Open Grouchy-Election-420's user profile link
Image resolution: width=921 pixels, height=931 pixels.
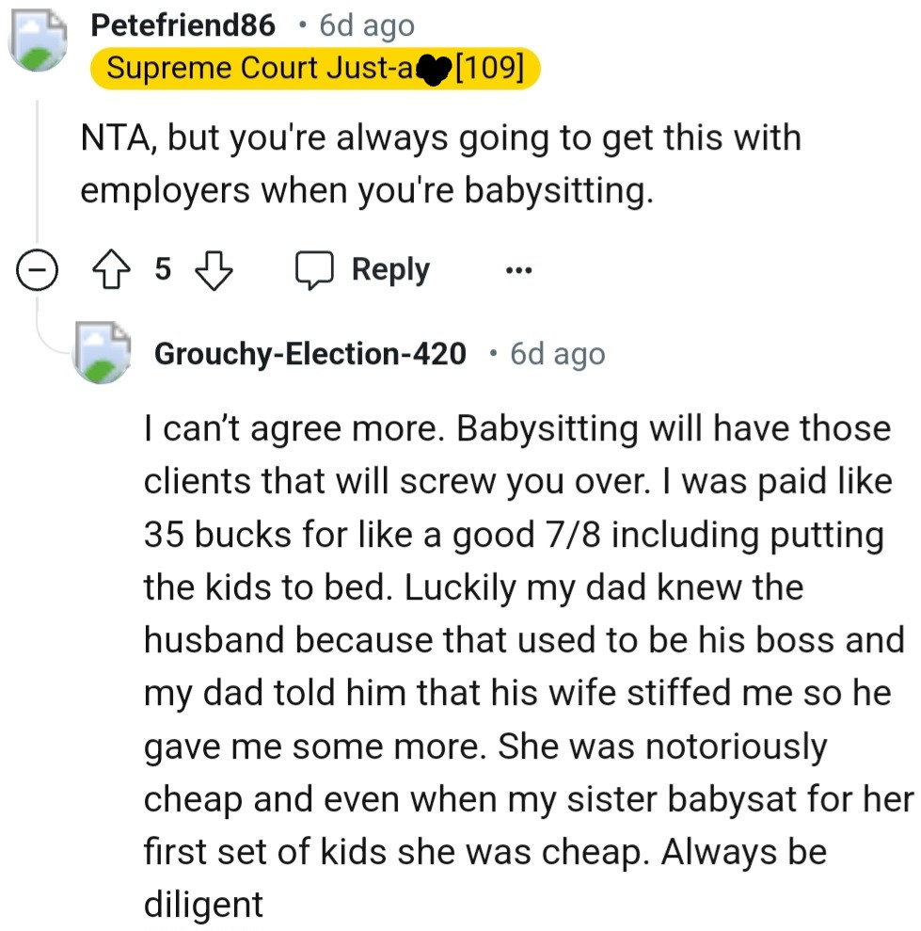310,354
